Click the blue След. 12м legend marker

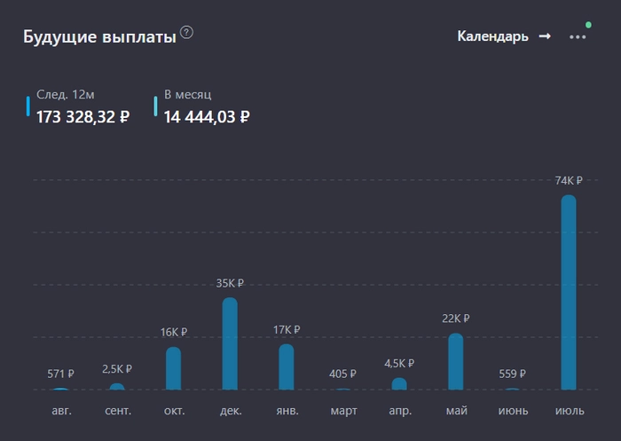pos(28,106)
